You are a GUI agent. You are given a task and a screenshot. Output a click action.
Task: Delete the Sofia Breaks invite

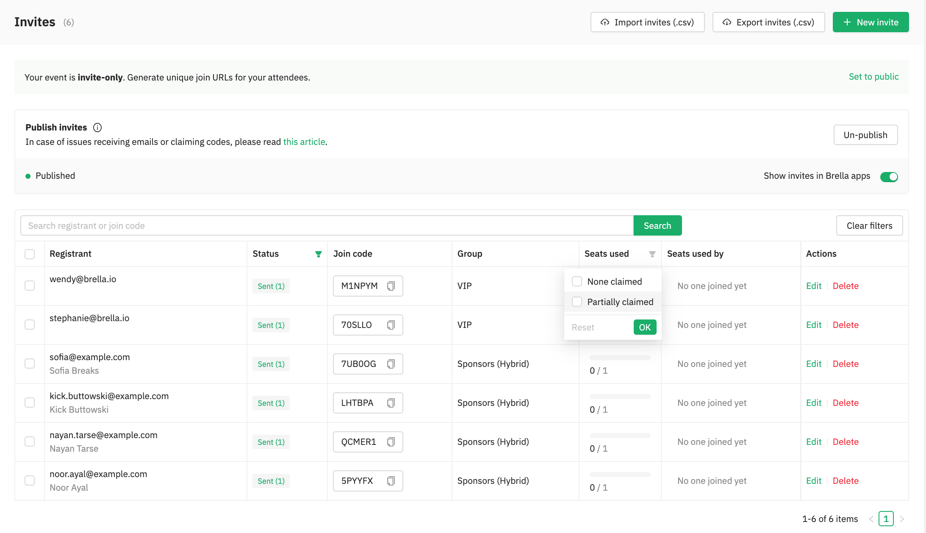click(846, 364)
